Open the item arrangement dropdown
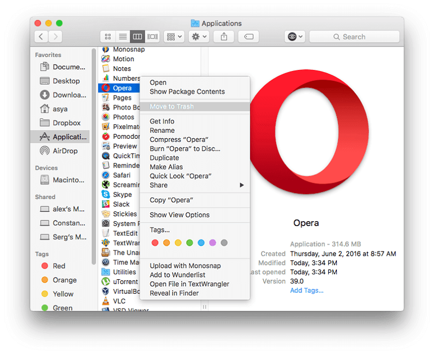 174,36
